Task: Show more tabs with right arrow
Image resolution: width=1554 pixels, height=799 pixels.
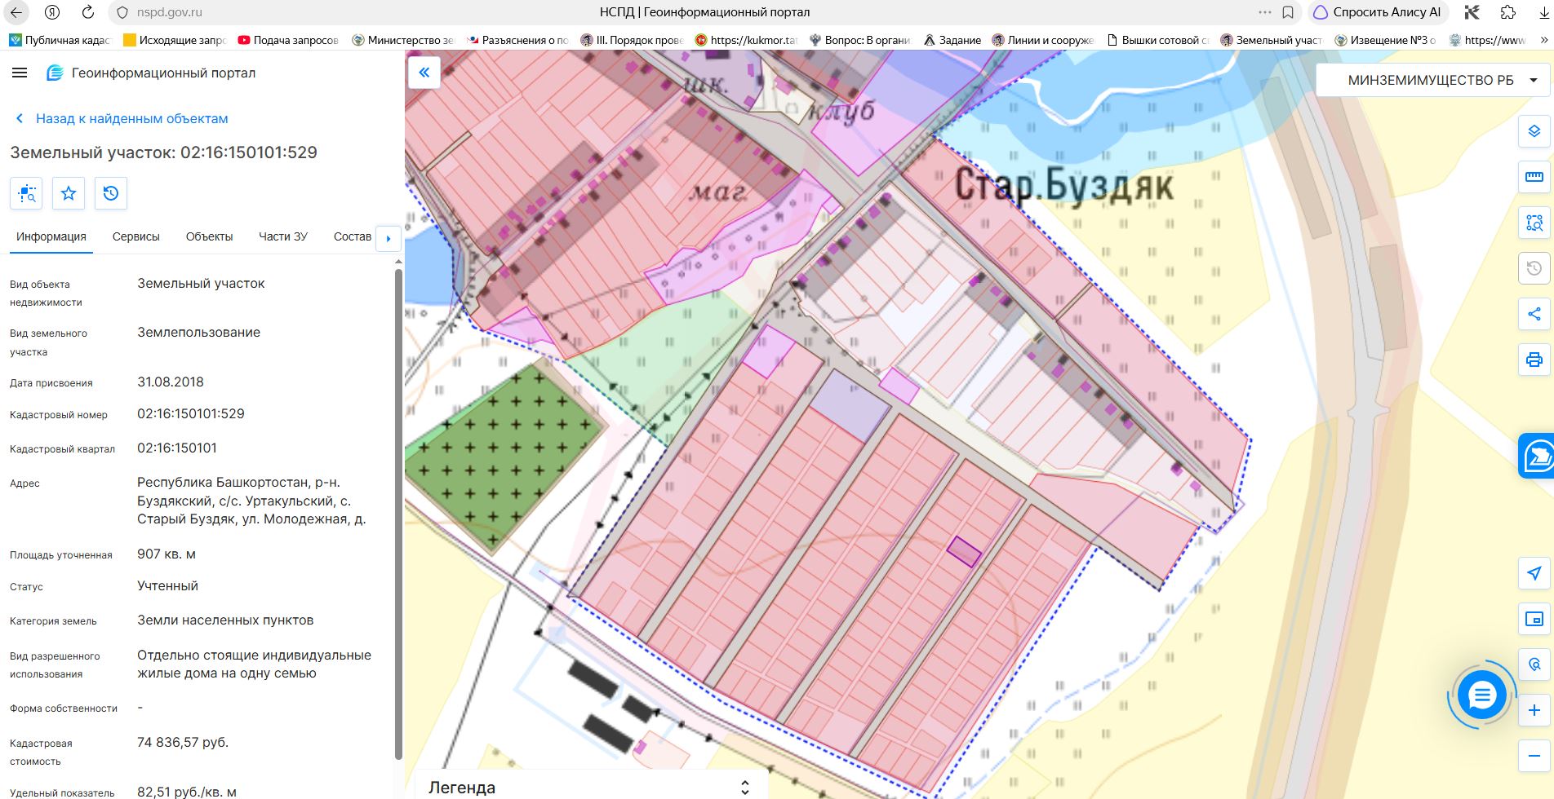Action: click(x=388, y=238)
